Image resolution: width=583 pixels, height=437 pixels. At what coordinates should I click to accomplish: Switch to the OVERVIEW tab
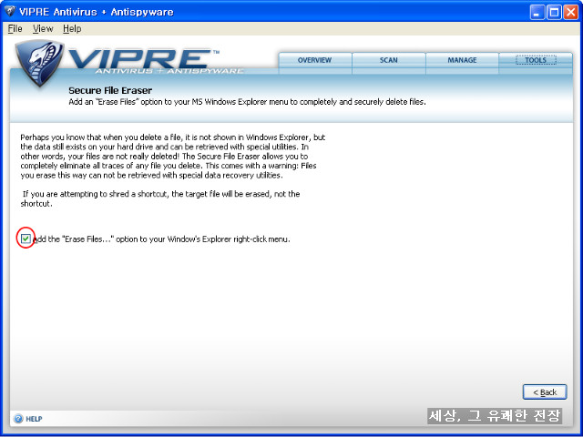click(x=315, y=60)
